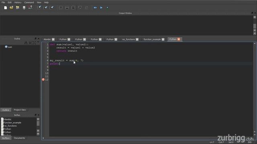Click the save-all toolbar icon

coord(31,8)
